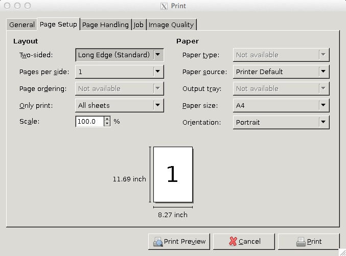Click the "Two-sided:" label
The height and width of the screenshot is (256, 346).
[36, 55]
